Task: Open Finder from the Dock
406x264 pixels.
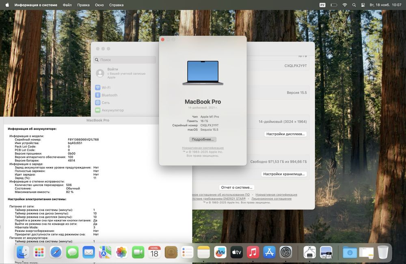Action: (x=23, y=252)
